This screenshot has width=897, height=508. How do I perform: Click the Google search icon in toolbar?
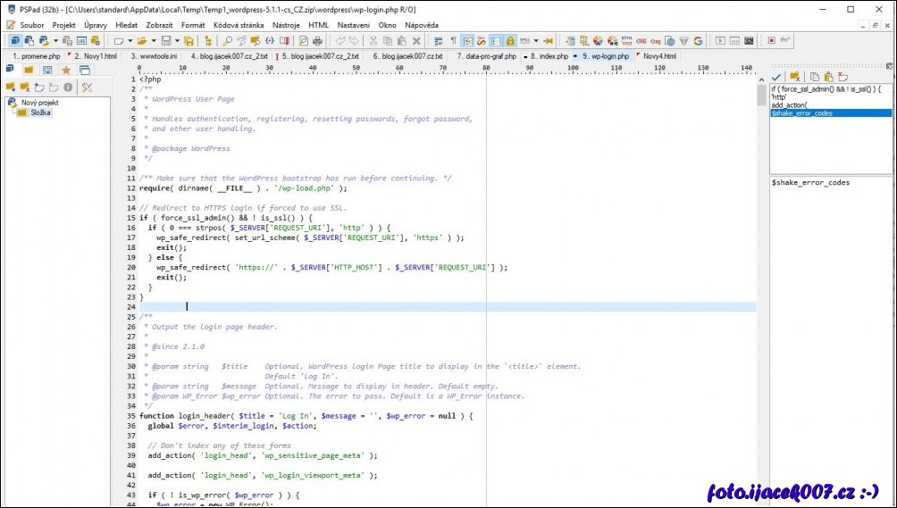click(697, 41)
